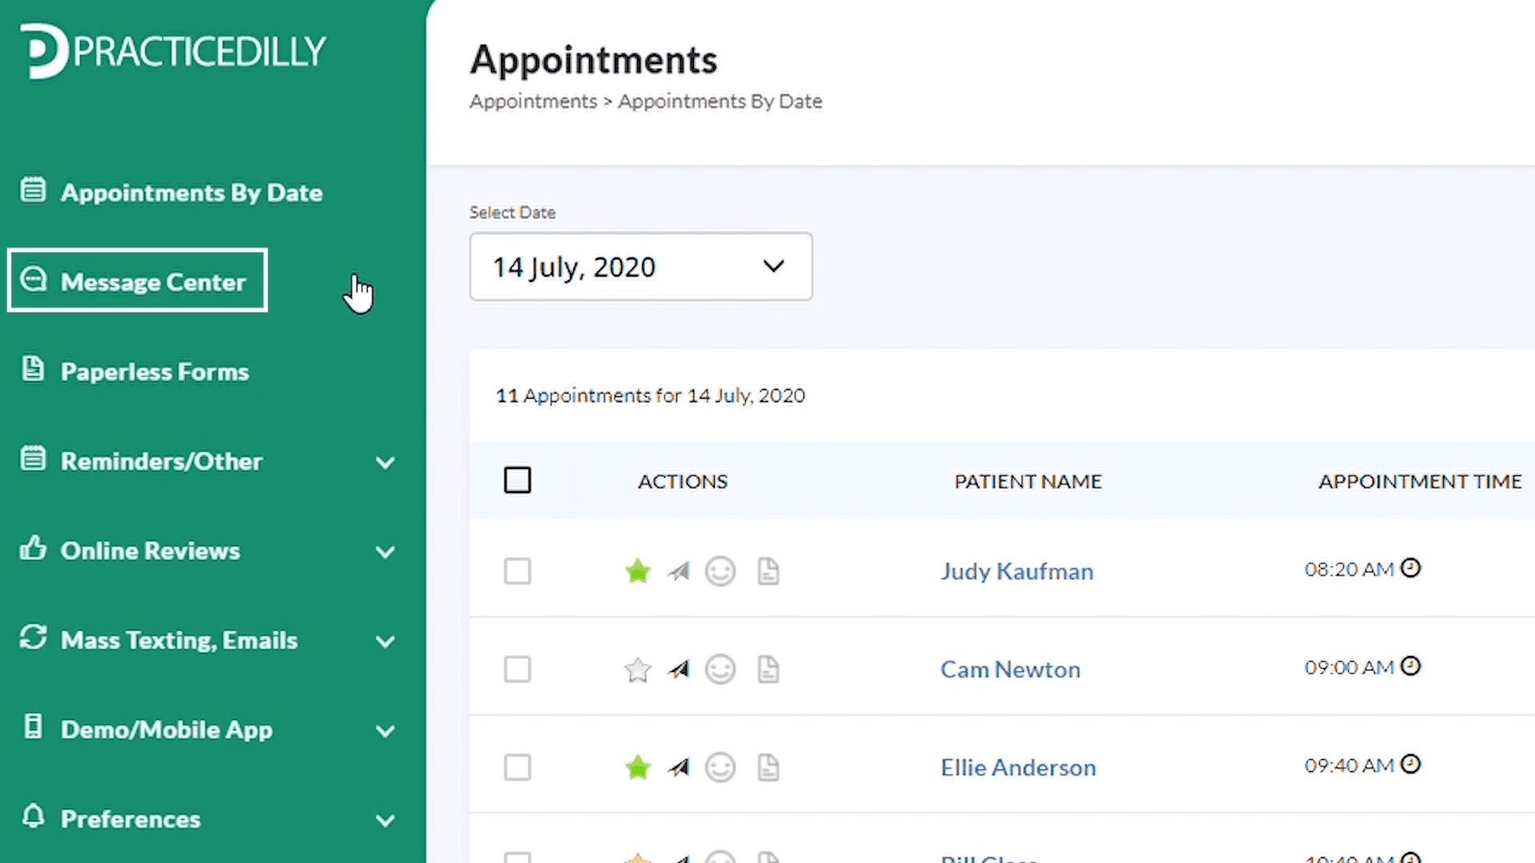Click the Paperless Forms document icon
1535x863 pixels.
click(33, 369)
